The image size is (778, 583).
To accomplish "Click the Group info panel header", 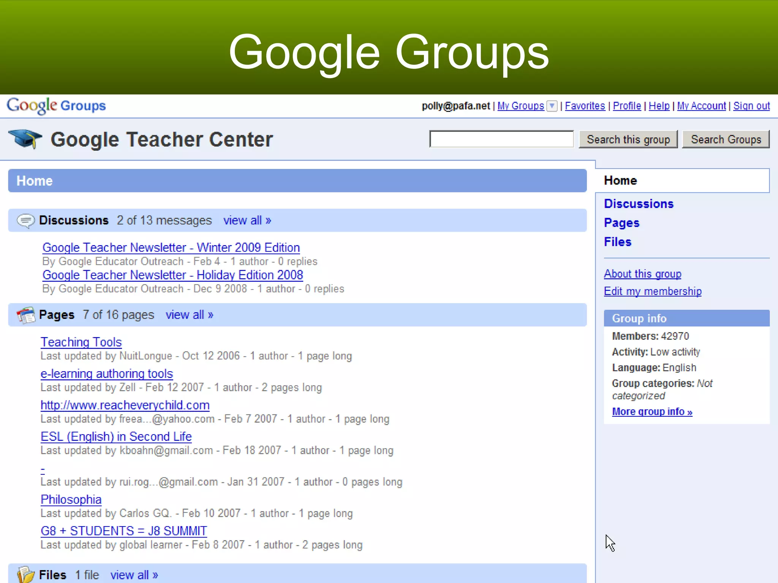I will tap(687, 318).
